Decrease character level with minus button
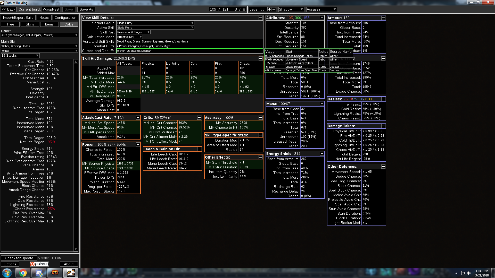 [x=274, y=9]
